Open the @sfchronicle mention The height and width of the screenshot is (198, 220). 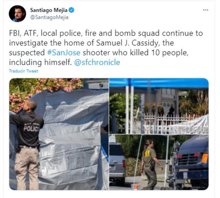tap(97, 62)
